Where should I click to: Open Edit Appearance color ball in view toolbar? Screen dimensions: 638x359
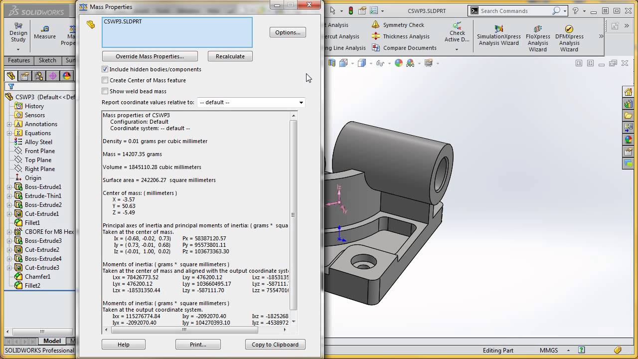(398, 63)
